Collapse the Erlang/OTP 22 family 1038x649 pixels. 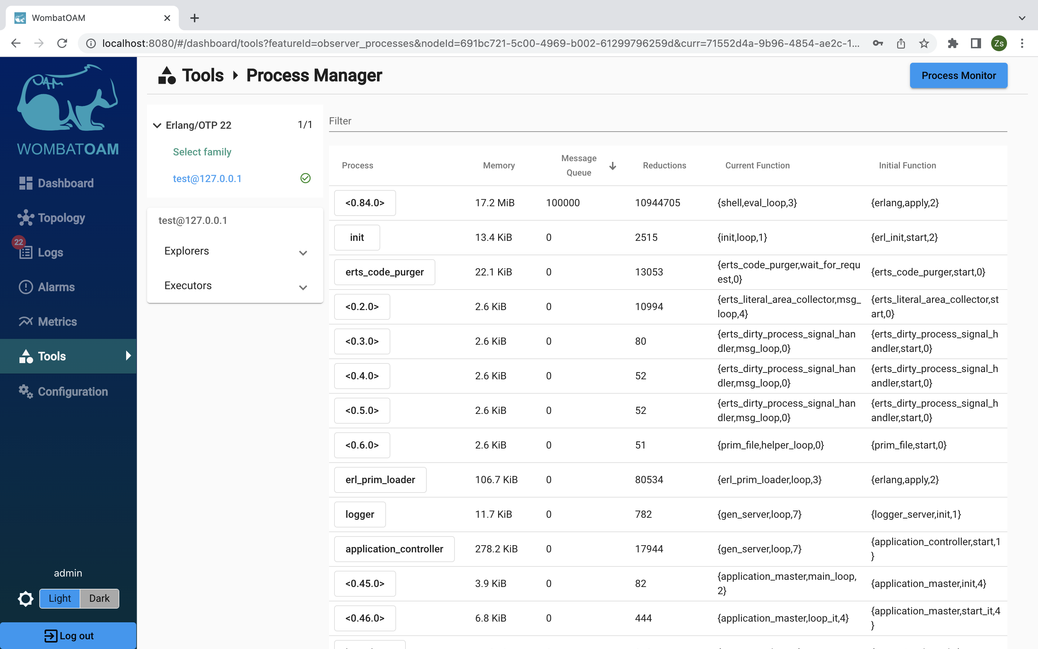[157, 125]
